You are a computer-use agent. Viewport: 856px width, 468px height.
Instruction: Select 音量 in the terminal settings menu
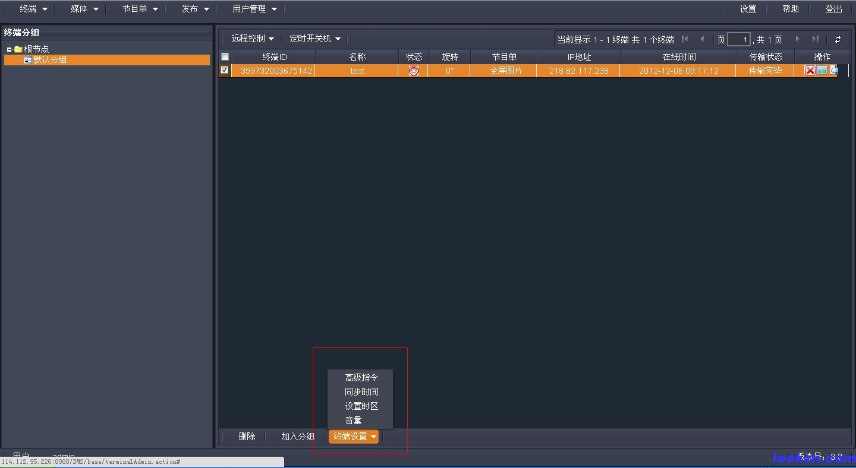(354, 420)
